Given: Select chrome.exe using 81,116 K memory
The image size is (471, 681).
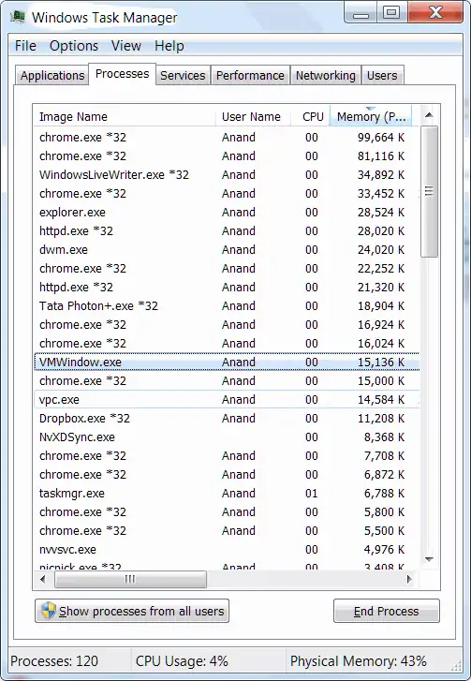Looking at the screenshot, I should [x=227, y=155].
